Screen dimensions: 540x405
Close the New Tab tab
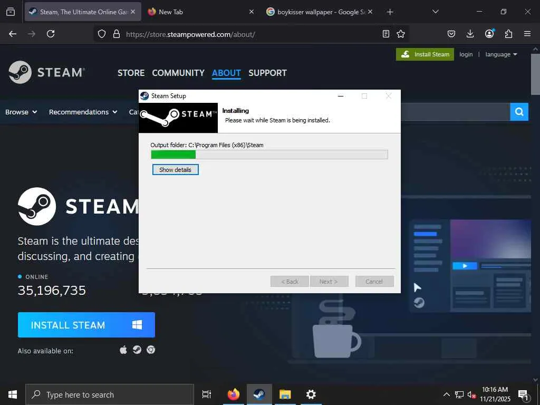click(x=252, y=12)
